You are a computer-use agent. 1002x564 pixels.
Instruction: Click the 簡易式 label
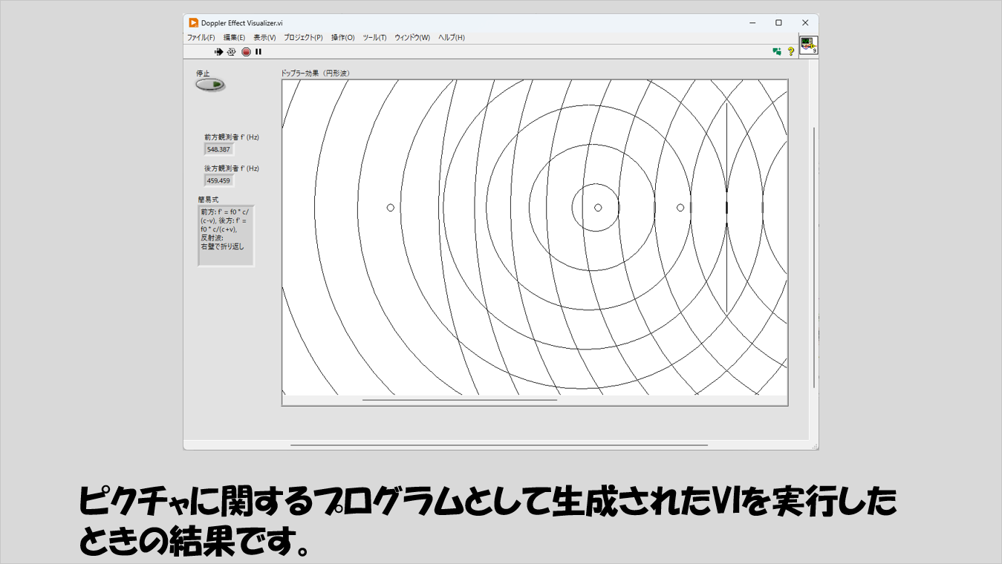coord(208,200)
